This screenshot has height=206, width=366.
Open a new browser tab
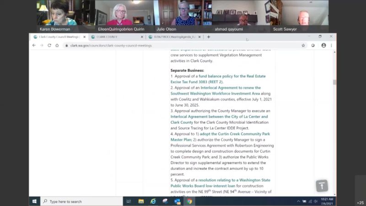(x=209, y=37)
